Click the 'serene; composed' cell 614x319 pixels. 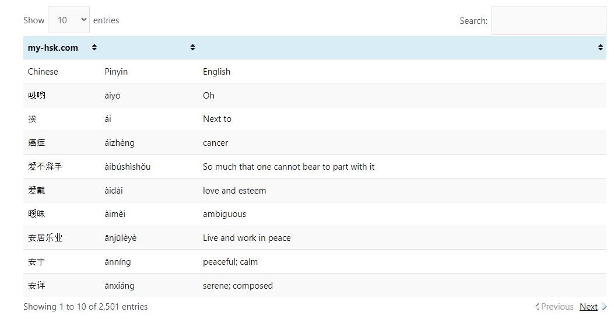(x=238, y=286)
